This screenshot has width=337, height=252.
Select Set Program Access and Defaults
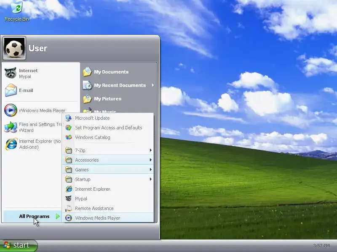[108, 128]
